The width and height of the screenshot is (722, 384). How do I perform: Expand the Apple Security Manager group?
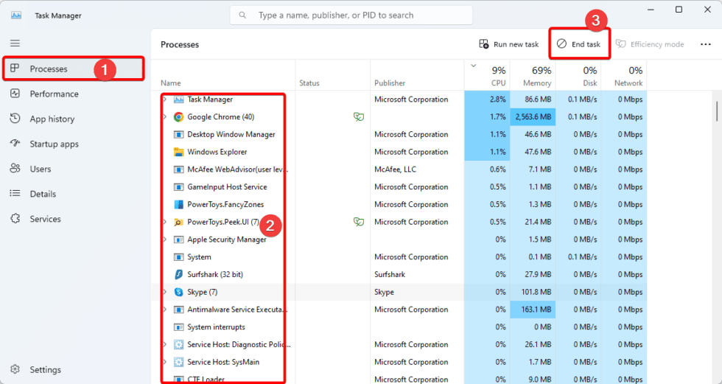[165, 240]
